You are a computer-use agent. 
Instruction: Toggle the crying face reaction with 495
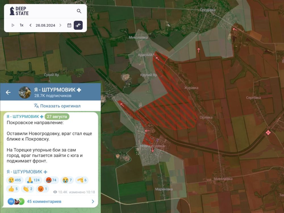[x=14, y=180]
